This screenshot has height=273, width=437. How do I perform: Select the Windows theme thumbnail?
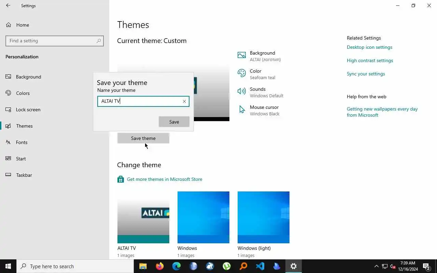click(203, 217)
